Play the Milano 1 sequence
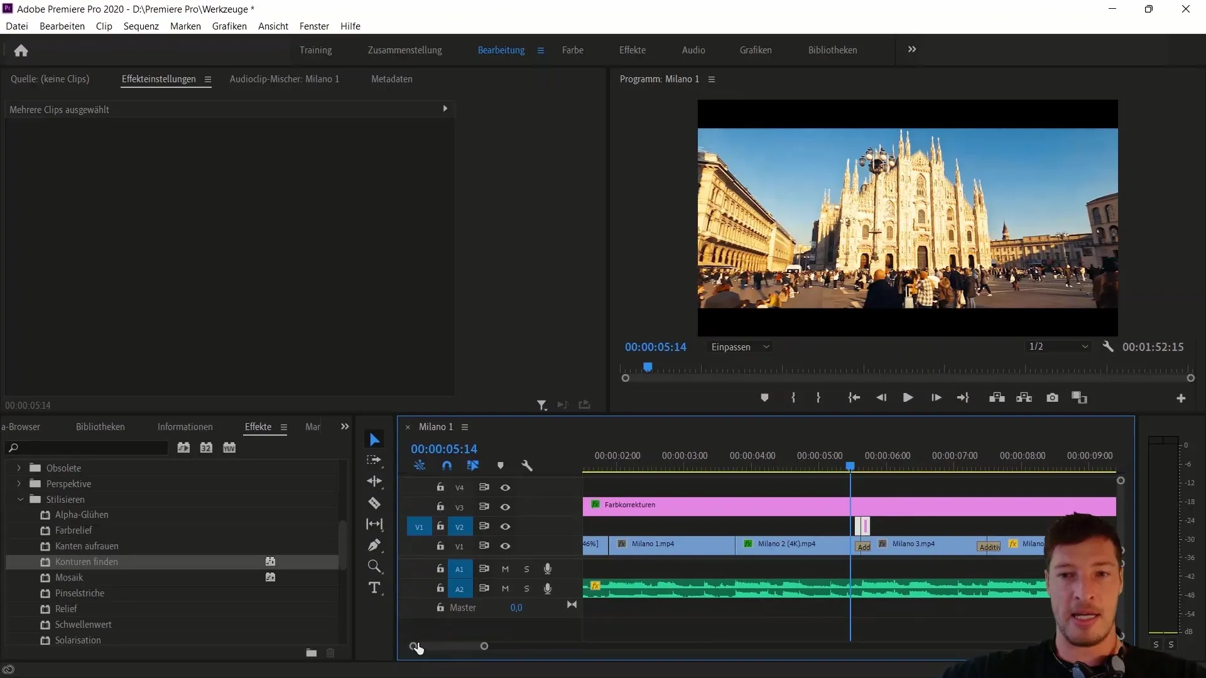The image size is (1206, 678). pyautogui.click(x=908, y=397)
